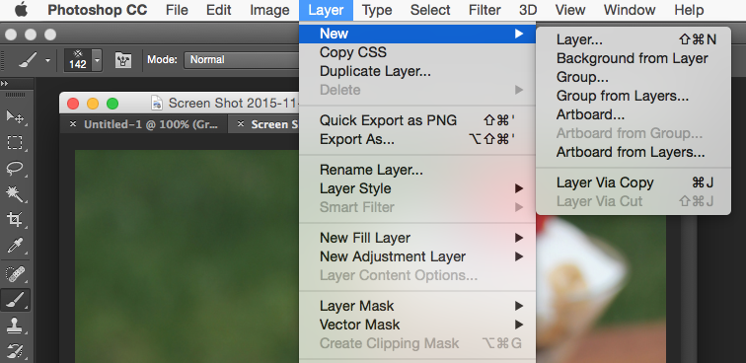Expand the Layer Mask submenu
This screenshot has width=746, height=363.
click(417, 306)
